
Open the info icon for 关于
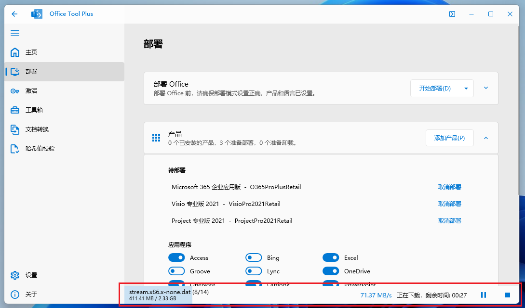tap(15, 295)
